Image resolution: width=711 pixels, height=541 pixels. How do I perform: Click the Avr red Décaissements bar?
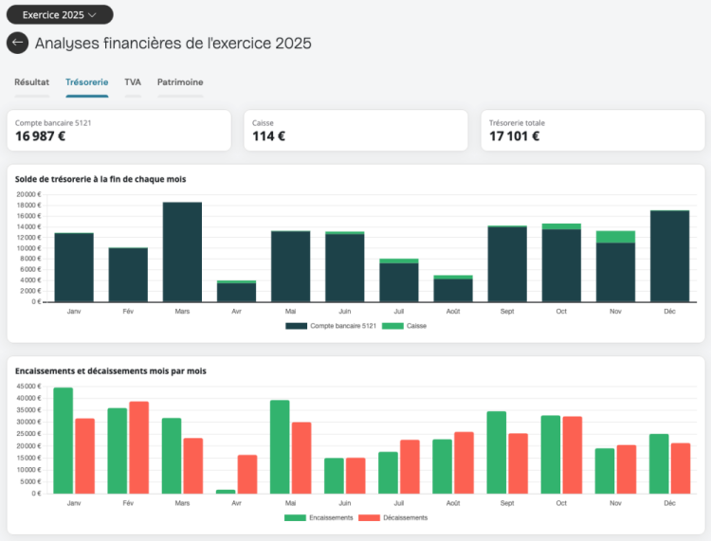(247, 475)
